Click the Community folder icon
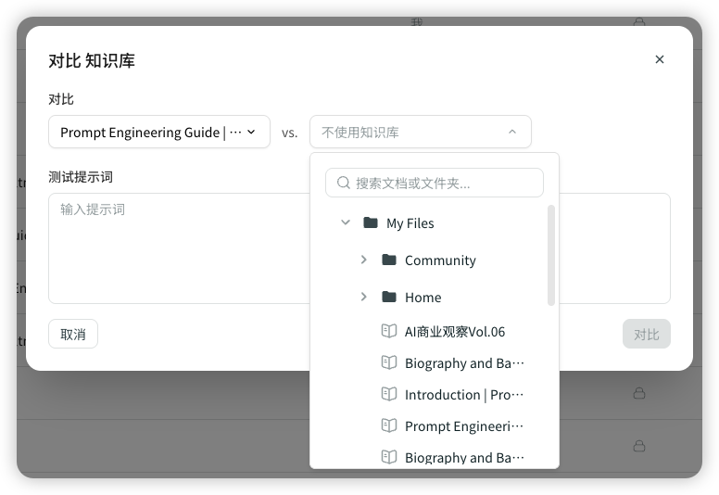 coord(389,260)
